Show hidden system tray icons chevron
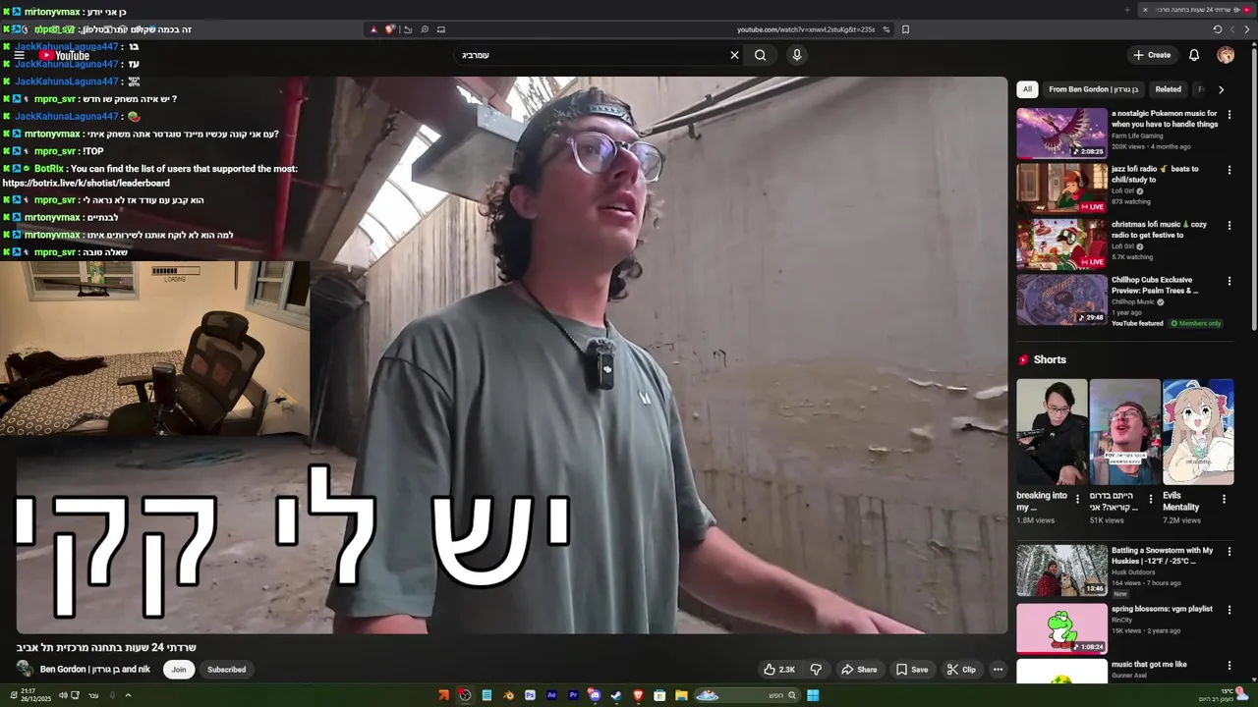Image resolution: width=1258 pixels, height=707 pixels. click(128, 695)
